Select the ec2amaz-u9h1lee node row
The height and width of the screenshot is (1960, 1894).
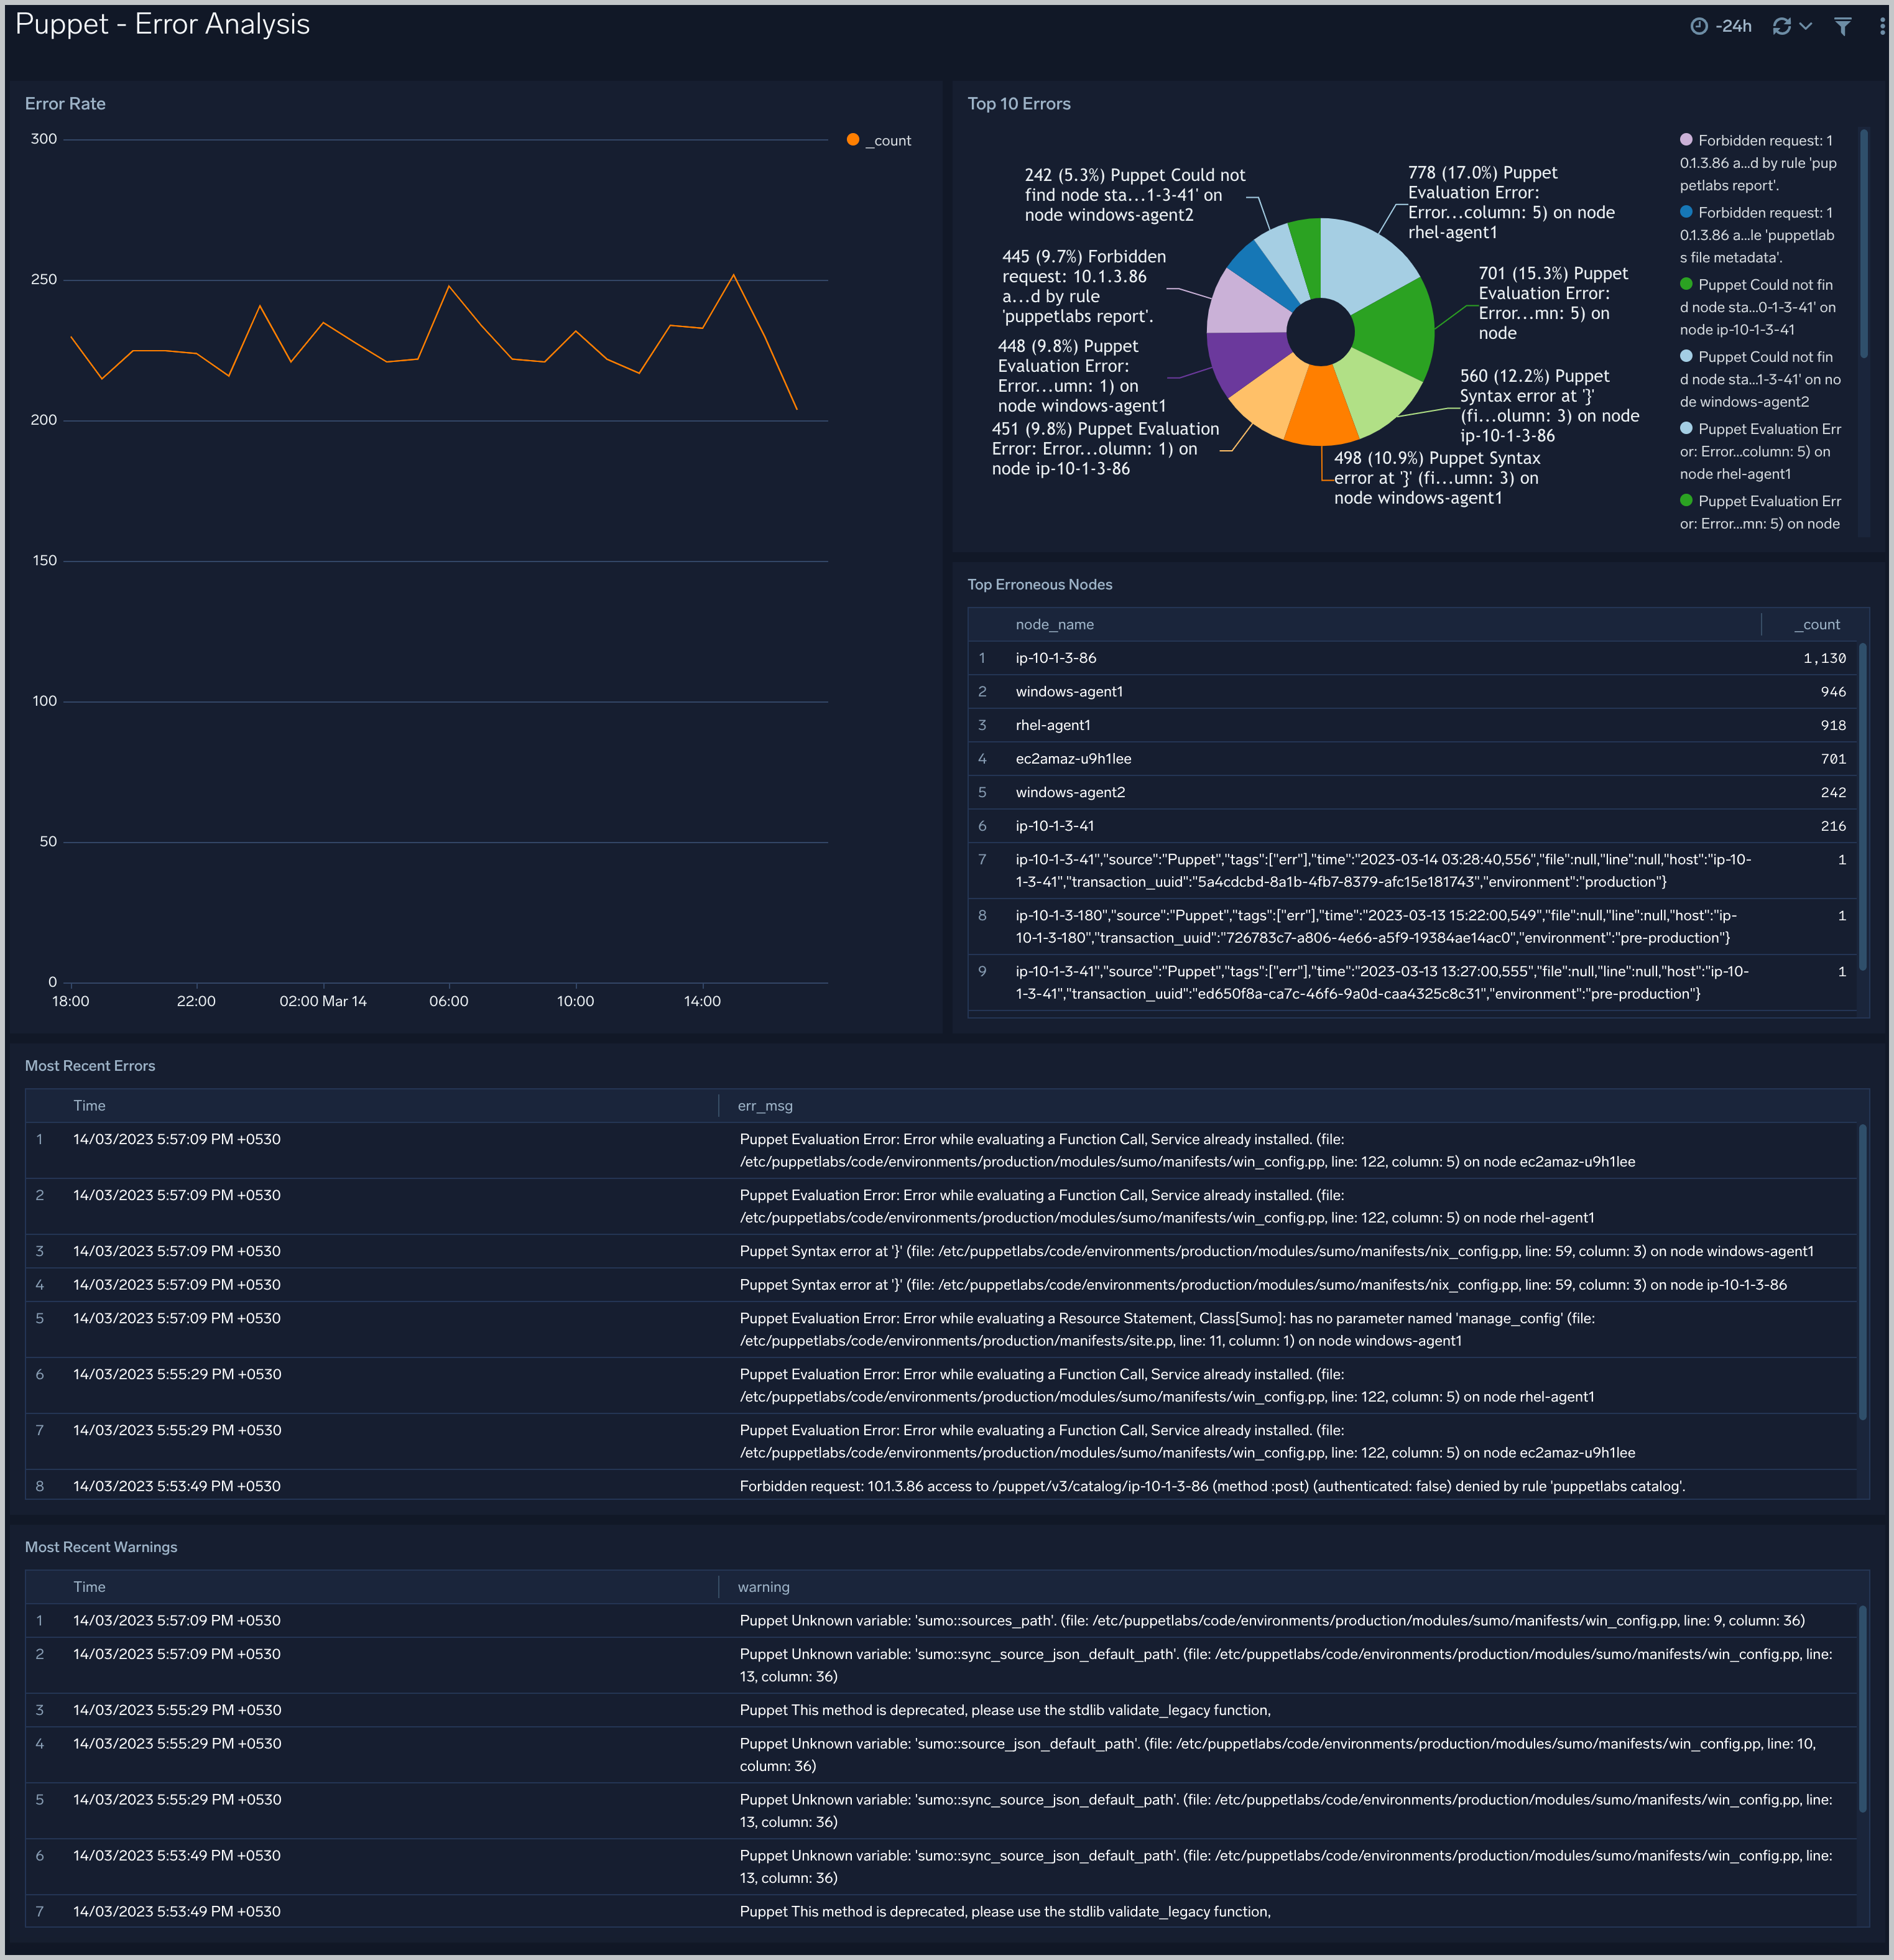(1412, 759)
